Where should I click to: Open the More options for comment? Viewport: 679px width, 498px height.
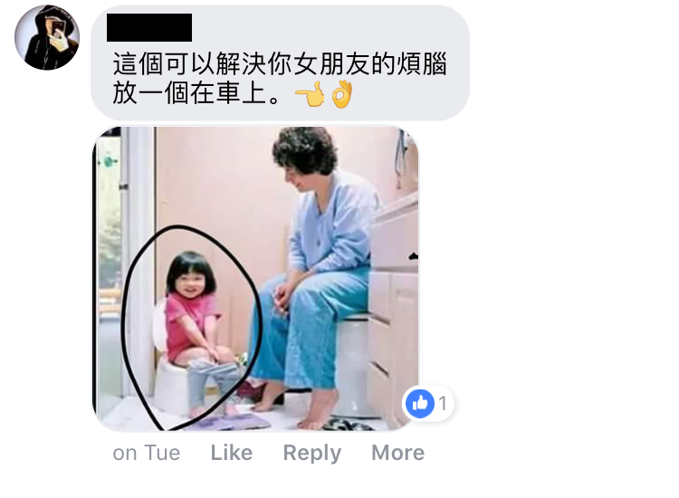coord(398,453)
